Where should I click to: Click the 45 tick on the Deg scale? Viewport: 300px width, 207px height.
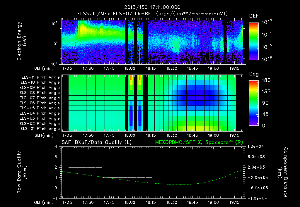pos(265,114)
